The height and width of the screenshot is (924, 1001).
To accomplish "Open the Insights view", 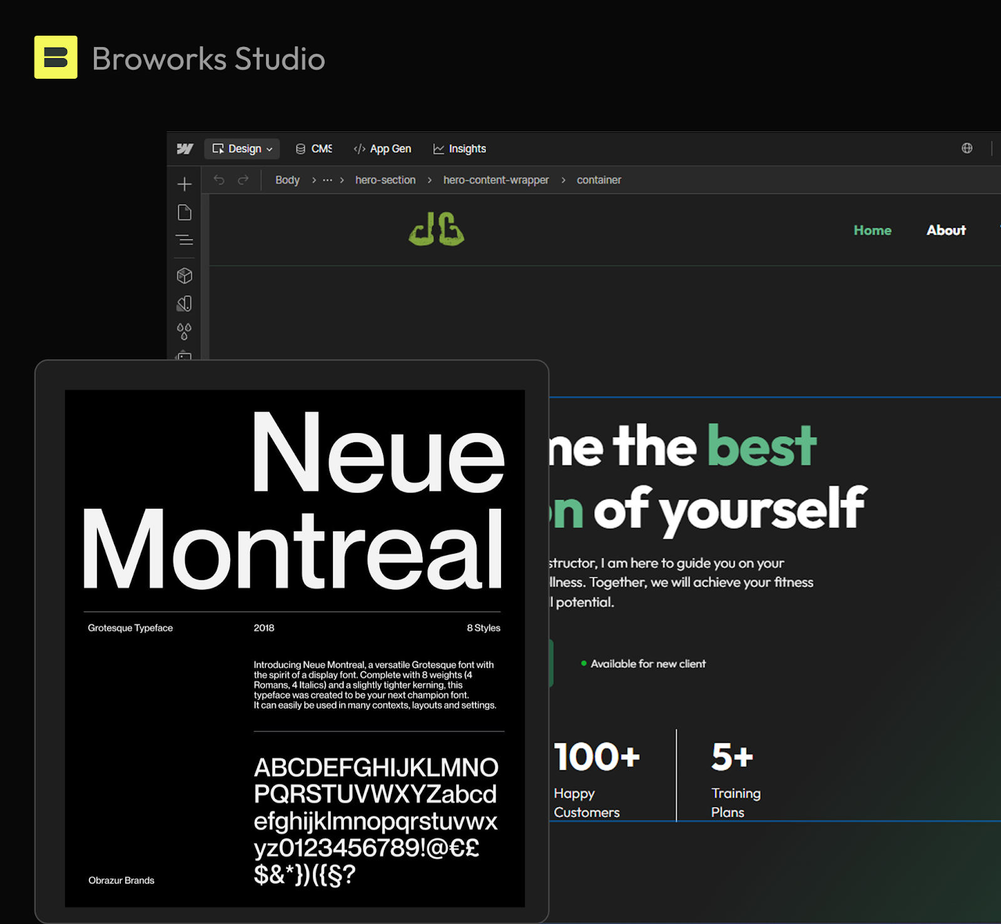I will pyautogui.click(x=459, y=148).
